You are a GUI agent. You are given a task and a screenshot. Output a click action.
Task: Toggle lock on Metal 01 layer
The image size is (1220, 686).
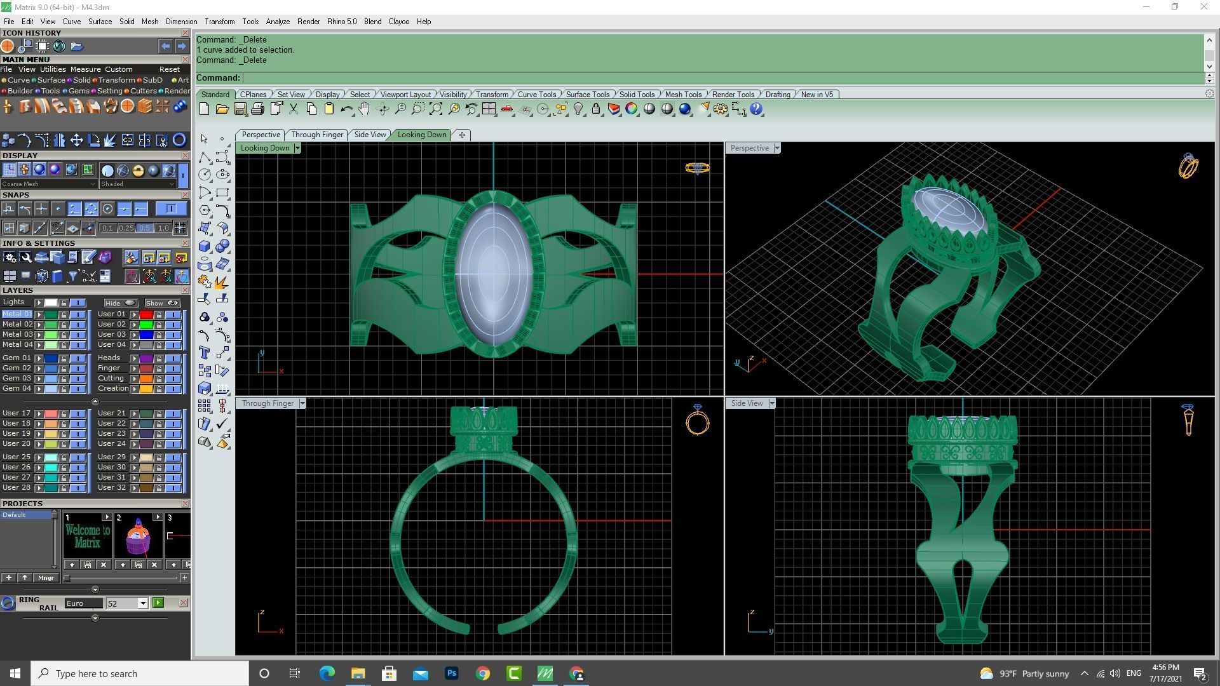[64, 314]
